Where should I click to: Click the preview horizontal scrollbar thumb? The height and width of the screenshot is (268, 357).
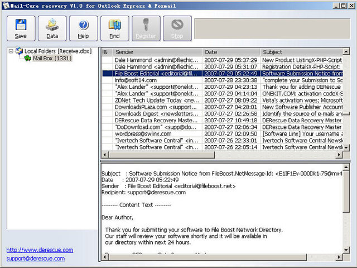click(208, 257)
